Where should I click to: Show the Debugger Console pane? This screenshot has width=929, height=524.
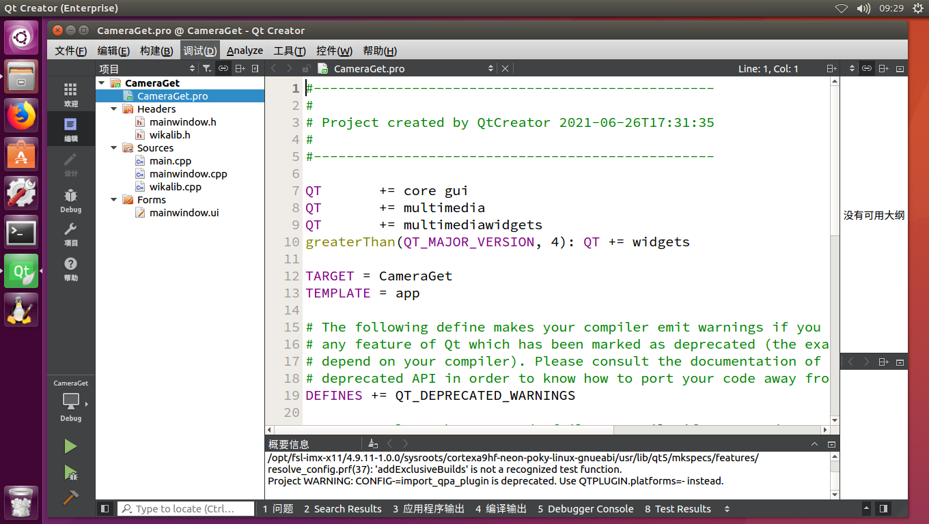[585, 509]
